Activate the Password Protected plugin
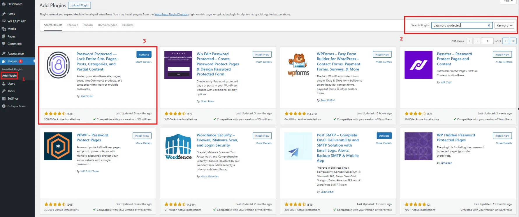Screen dimensions: 519x217 [144, 54]
